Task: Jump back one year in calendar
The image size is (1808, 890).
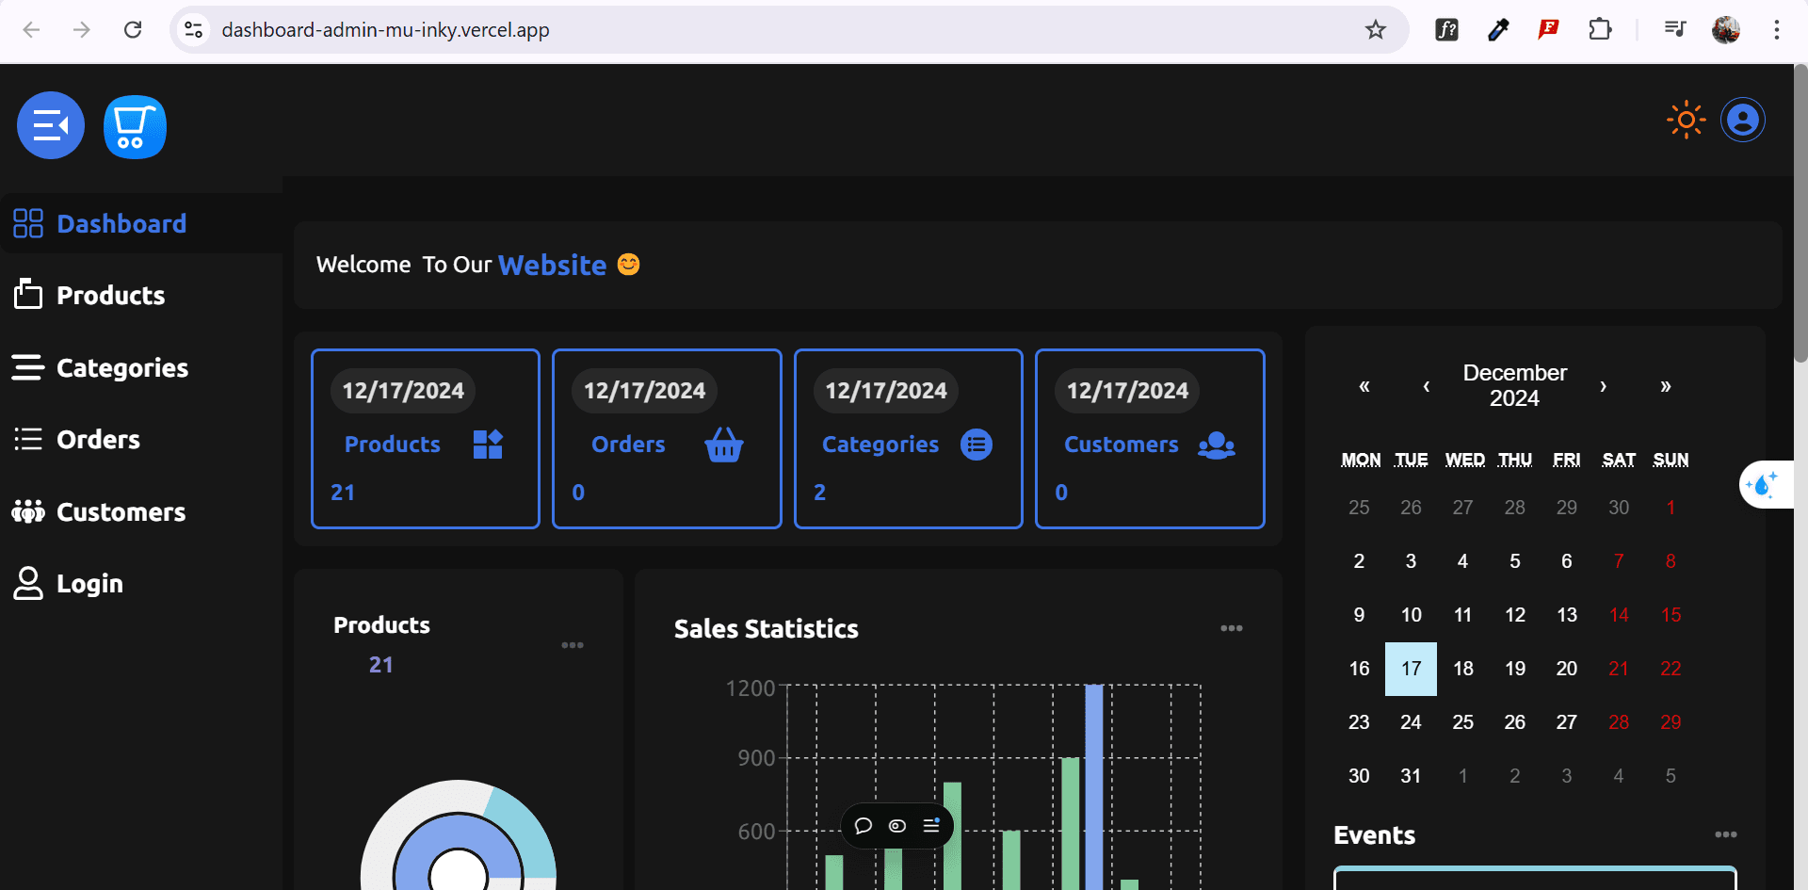Action: (1364, 386)
